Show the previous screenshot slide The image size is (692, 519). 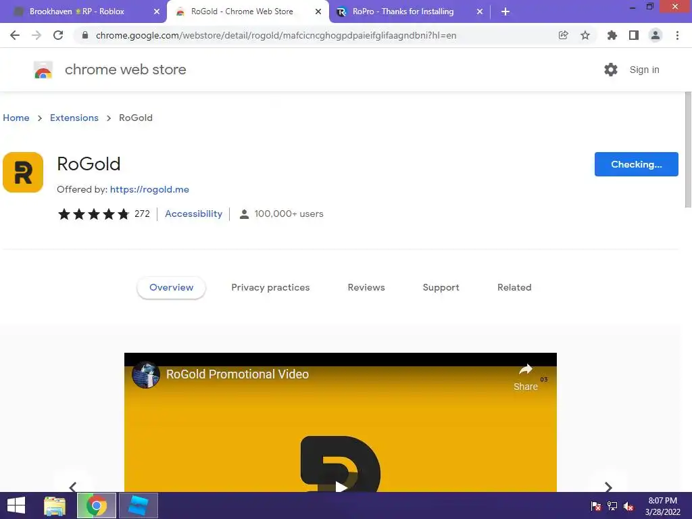pos(73,487)
